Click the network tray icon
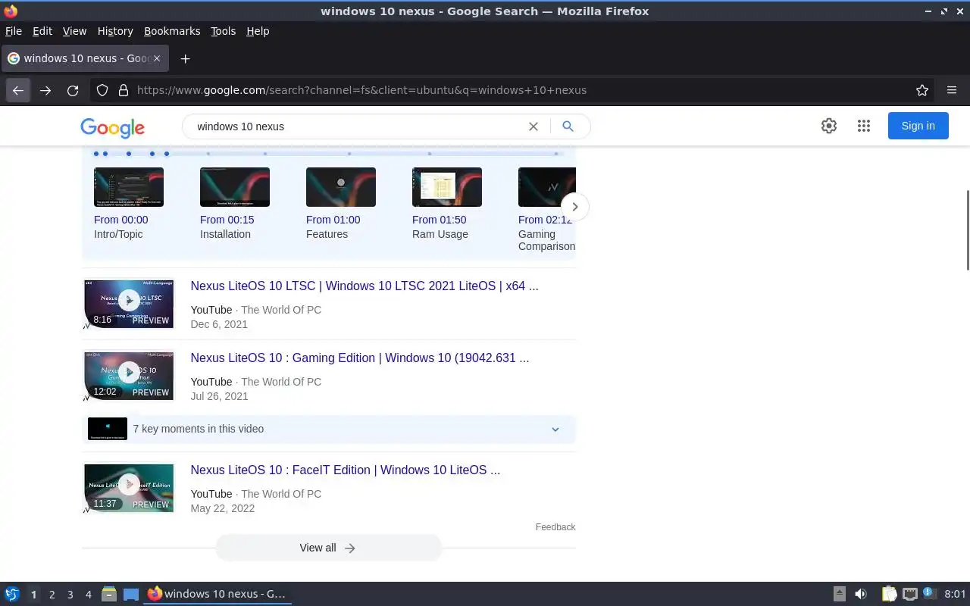Image resolution: width=970 pixels, height=606 pixels. [909, 594]
